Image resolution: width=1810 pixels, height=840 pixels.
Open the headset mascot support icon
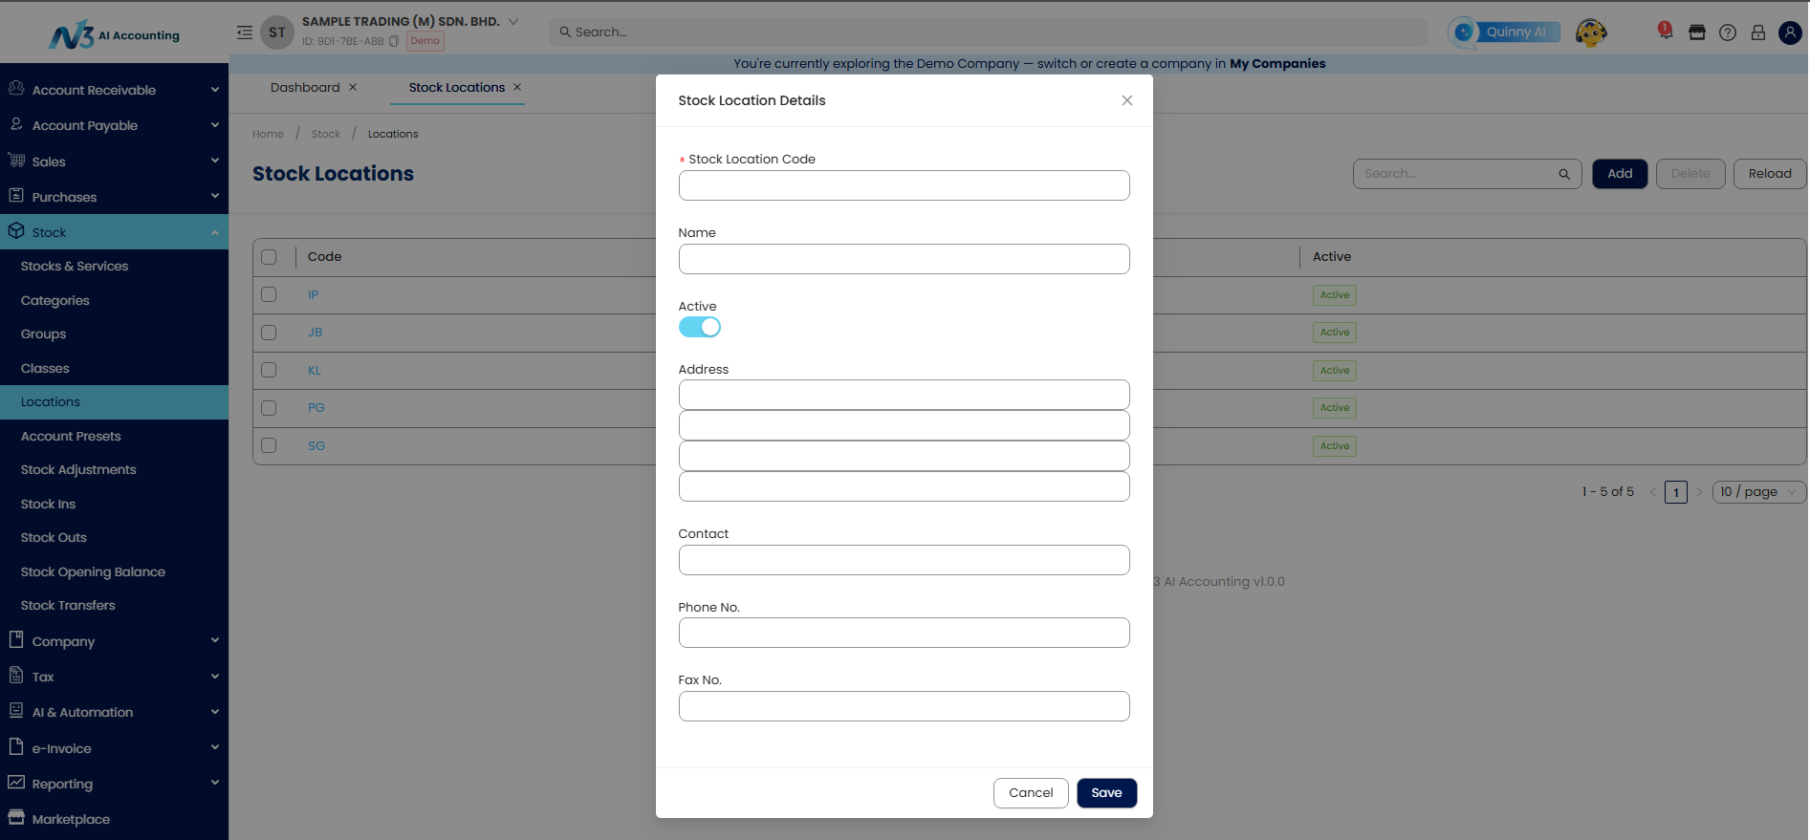pos(1591,32)
